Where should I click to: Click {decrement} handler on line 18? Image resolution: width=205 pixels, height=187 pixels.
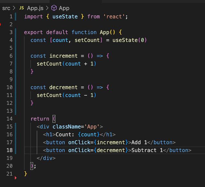[111, 150]
